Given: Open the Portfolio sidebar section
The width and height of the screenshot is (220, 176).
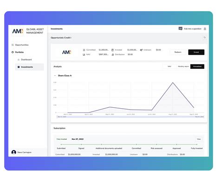Looking at the screenshot, I should click(19, 52).
